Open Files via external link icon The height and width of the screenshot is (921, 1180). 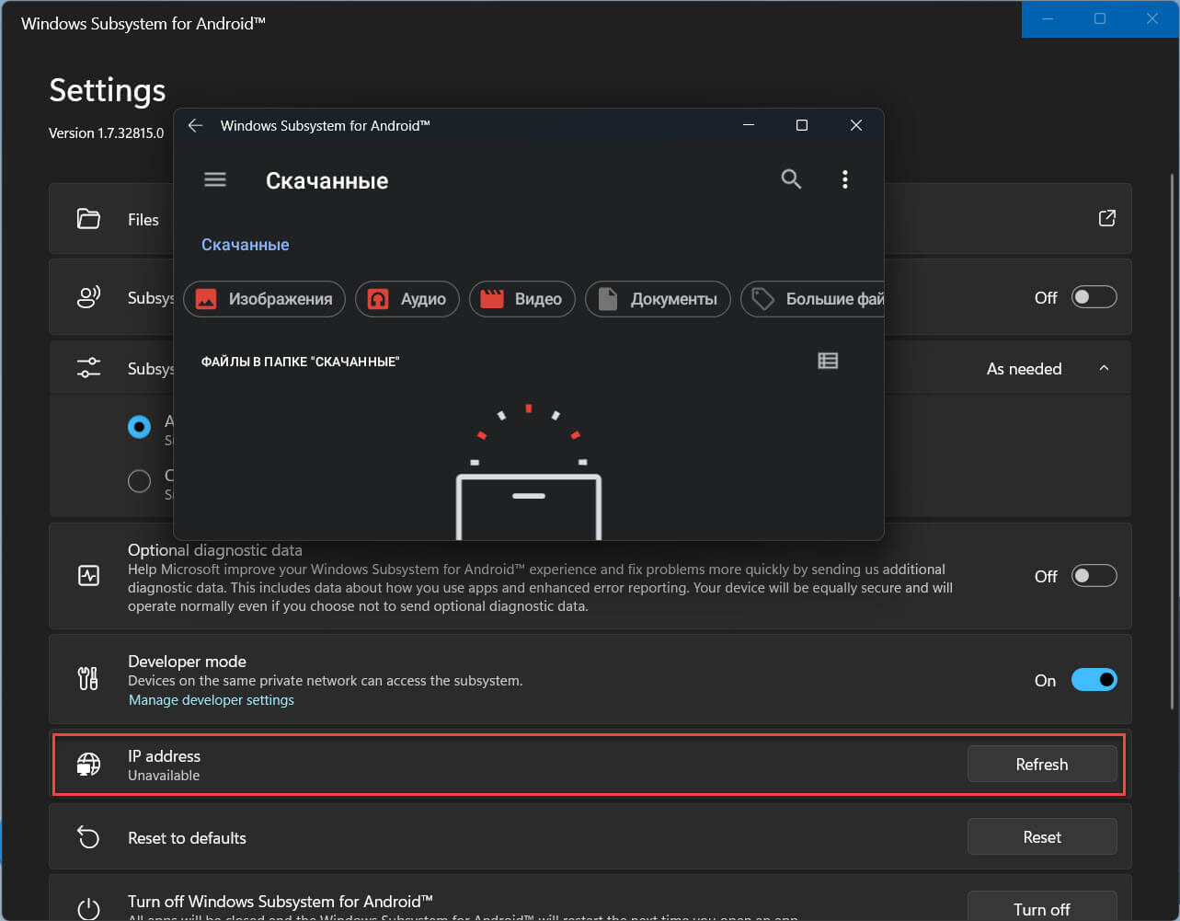[x=1107, y=218]
